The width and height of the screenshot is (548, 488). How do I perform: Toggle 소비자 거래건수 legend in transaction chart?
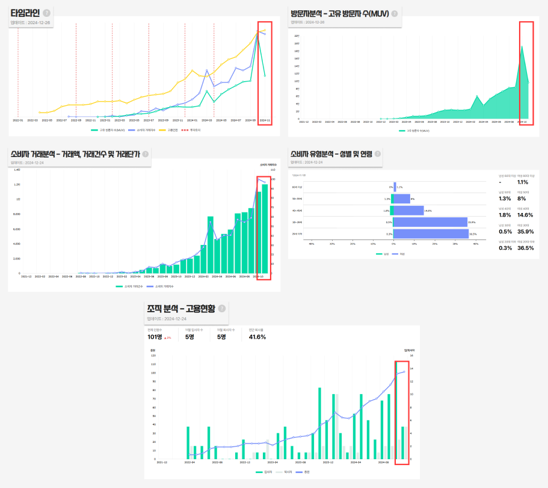pyautogui.click(x=129, y=286)
